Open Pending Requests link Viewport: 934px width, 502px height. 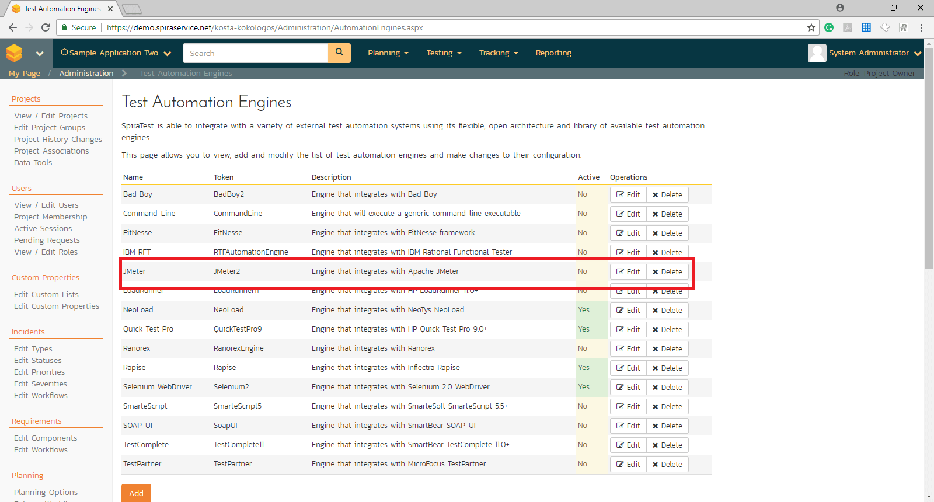(x=47, y=240)
